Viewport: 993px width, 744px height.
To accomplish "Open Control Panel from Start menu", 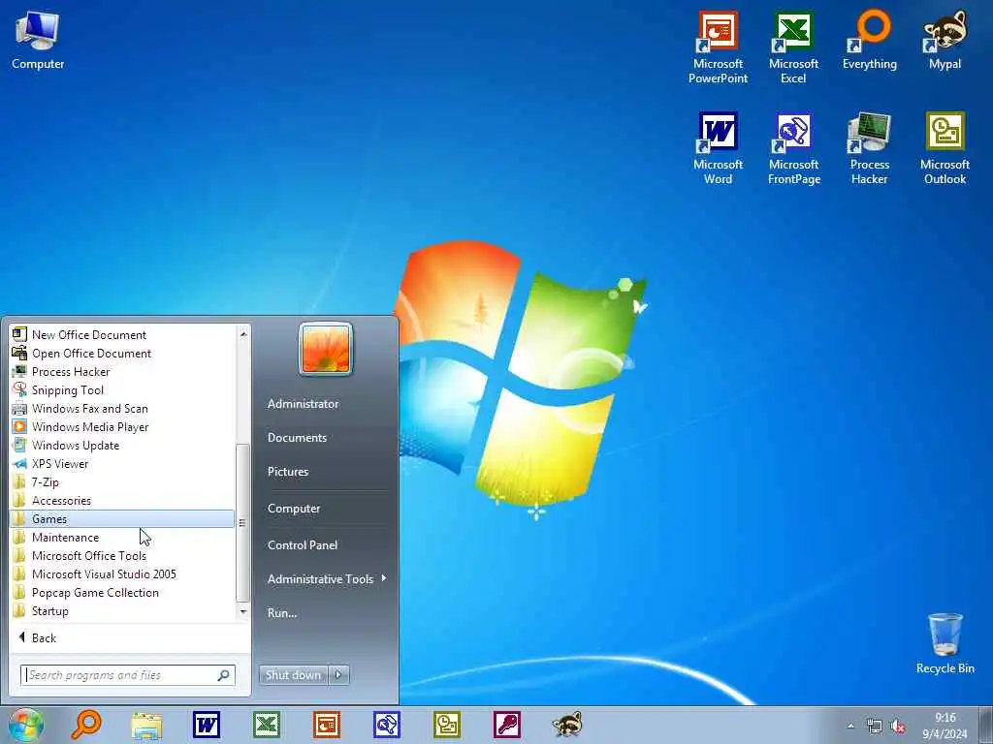I will tap(303, 545).
